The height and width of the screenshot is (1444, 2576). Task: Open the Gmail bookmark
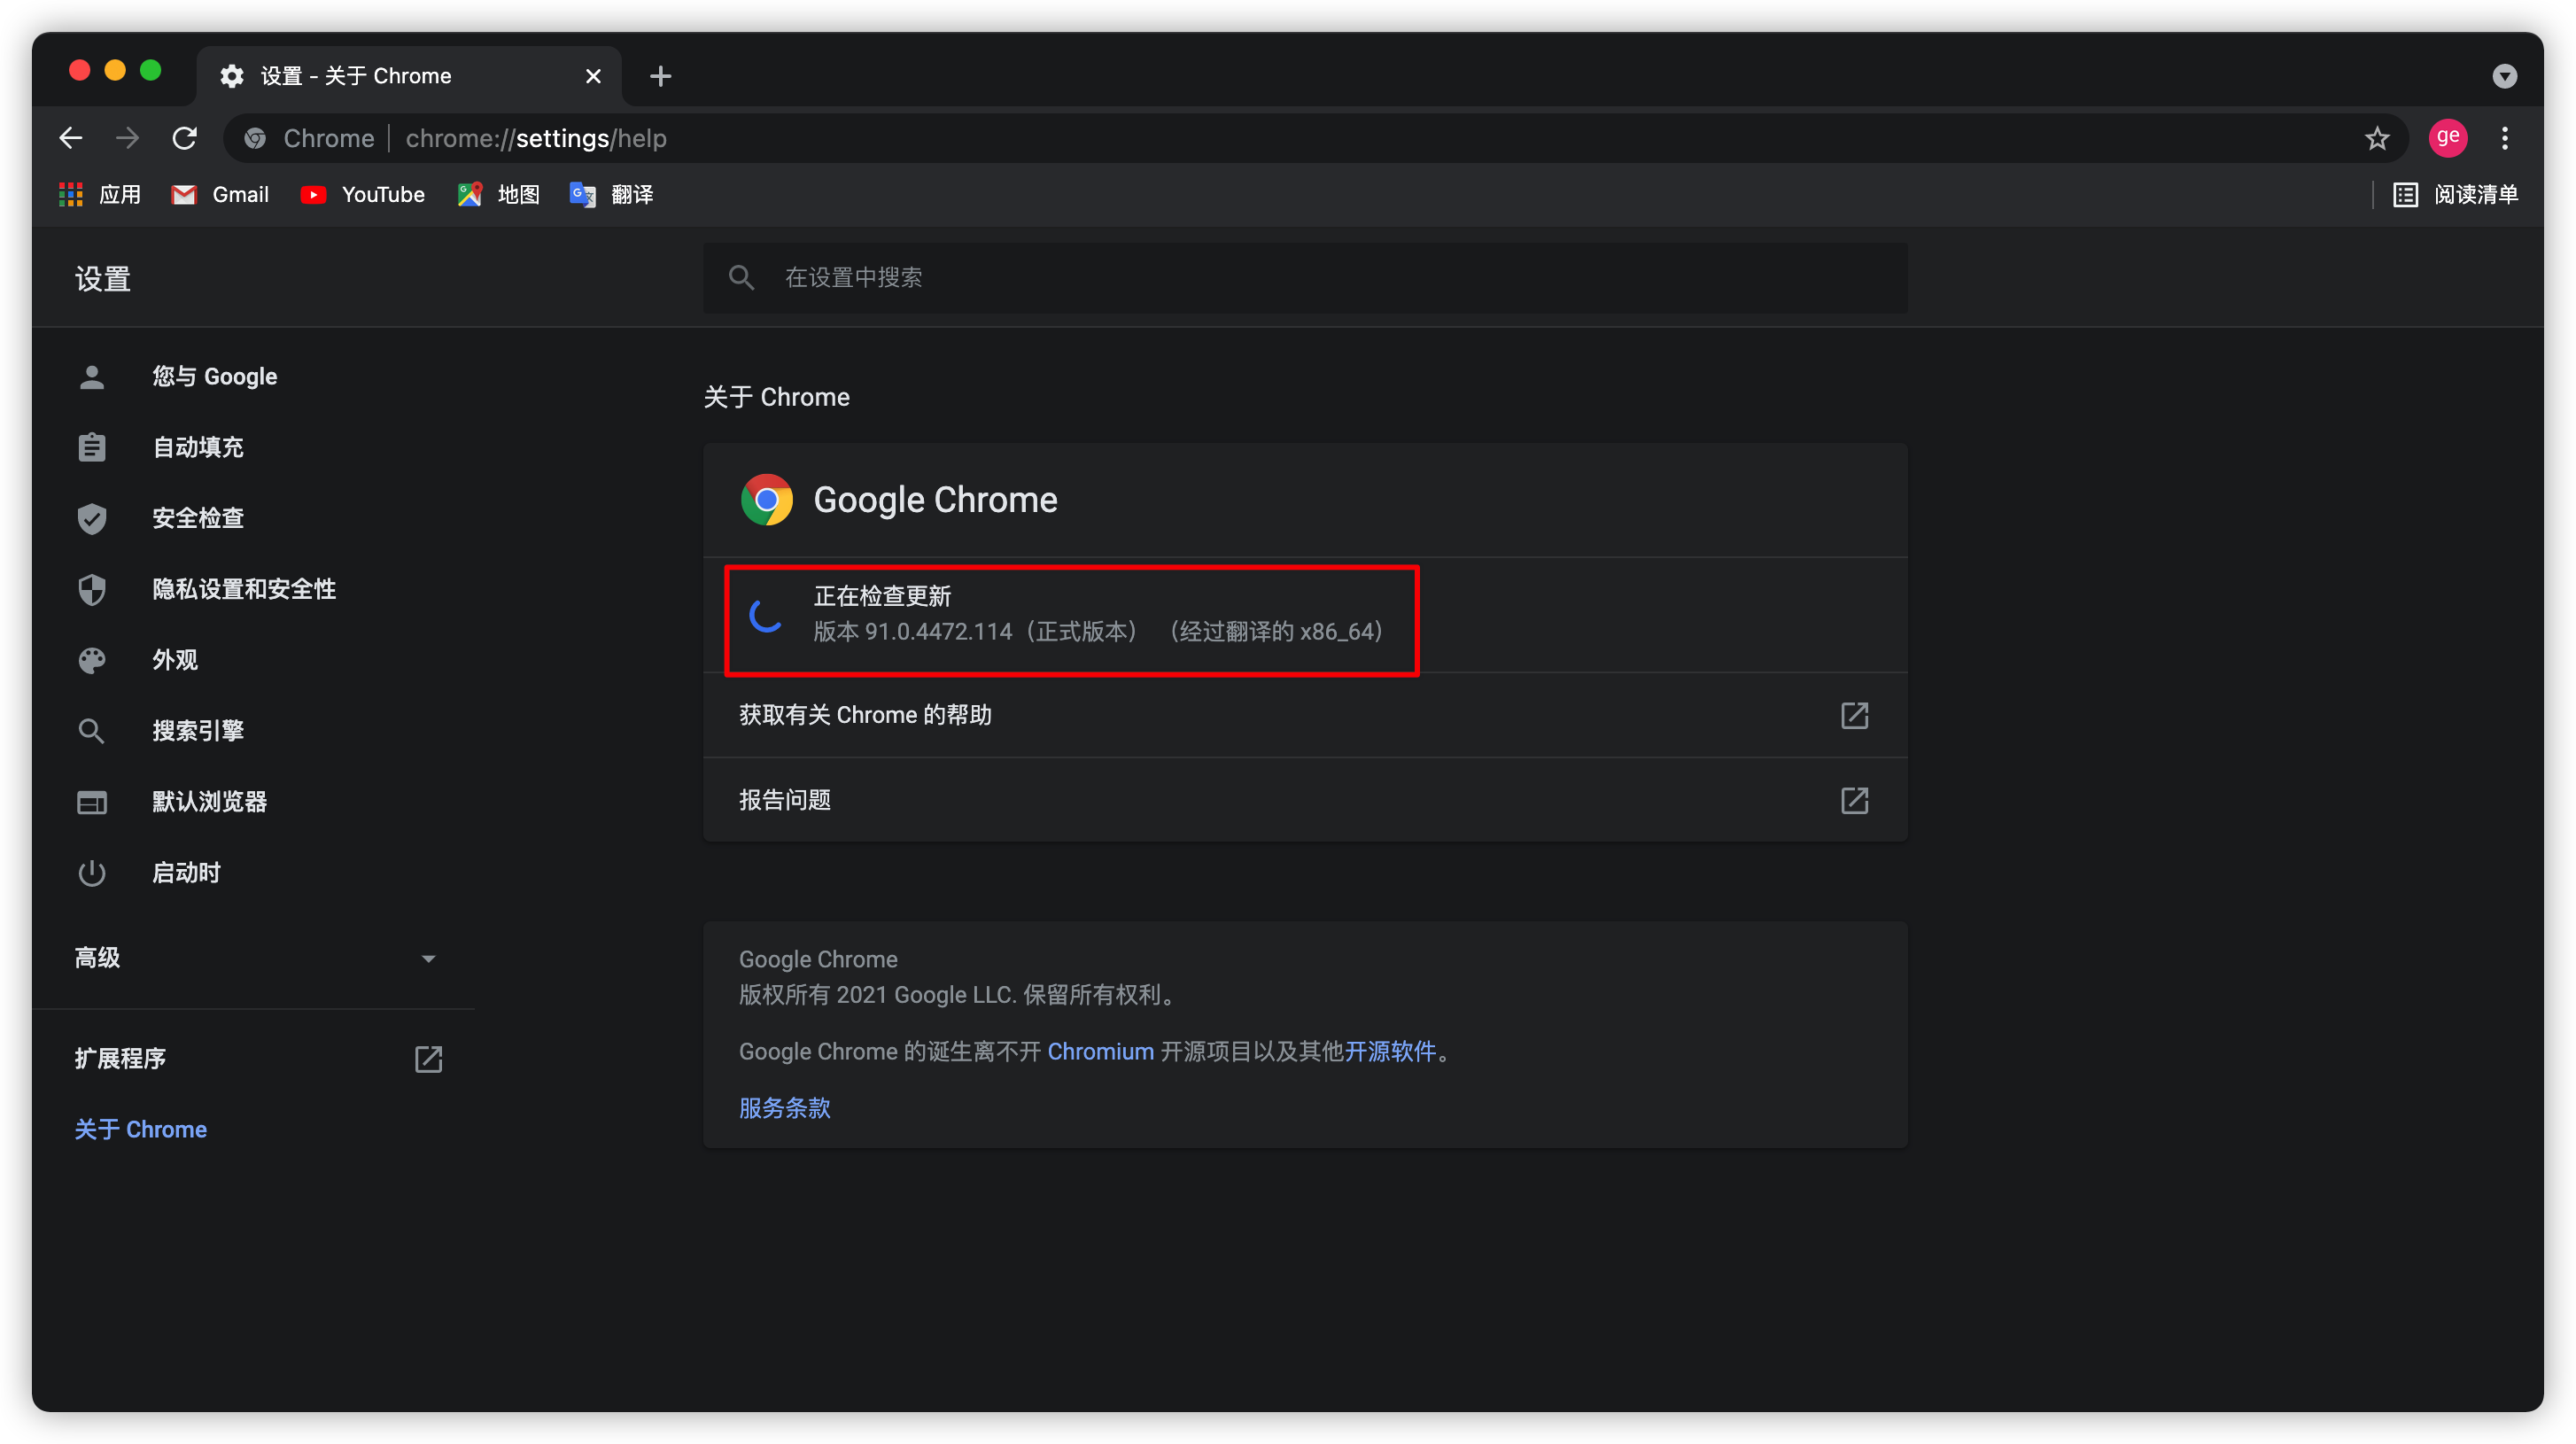[x=220, y=194]
